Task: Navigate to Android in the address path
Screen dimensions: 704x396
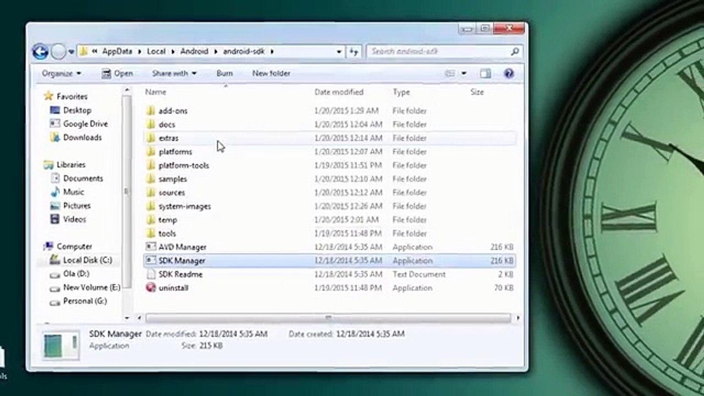Action: point(194,51)
